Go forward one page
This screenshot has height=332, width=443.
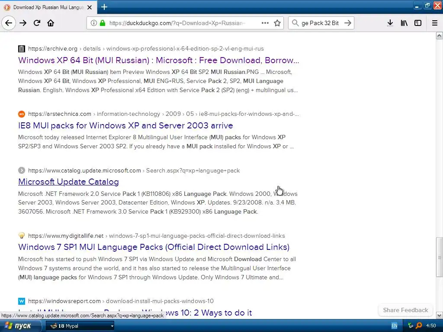pyautogui.click(x=23, y=23)
